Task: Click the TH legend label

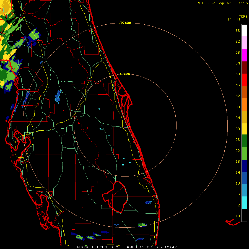Action: pyautogui.click(x=238, y=216)
